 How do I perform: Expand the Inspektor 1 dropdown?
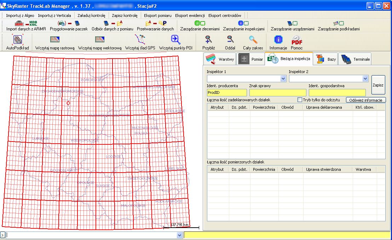coord(283,79)
